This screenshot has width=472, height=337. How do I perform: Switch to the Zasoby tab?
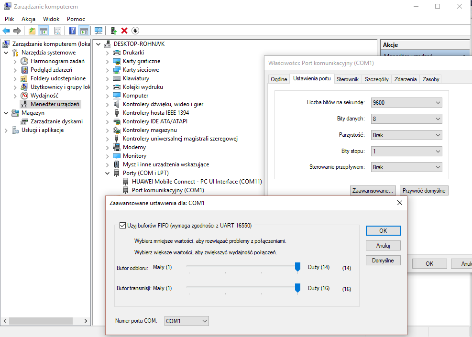click(431, 79)
